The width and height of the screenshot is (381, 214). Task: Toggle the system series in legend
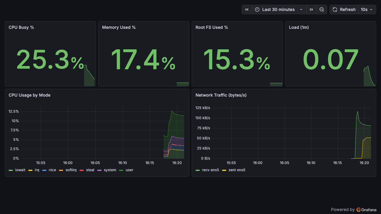tap(110, 170)
